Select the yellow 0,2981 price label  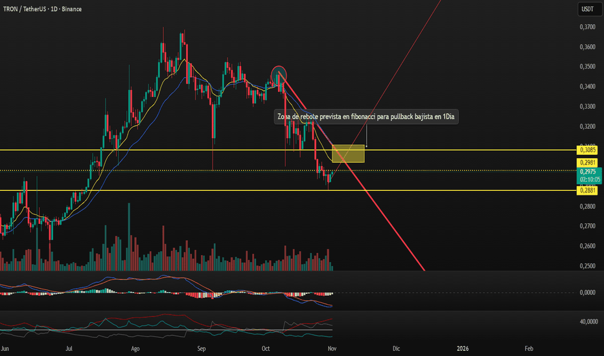[x=587, y=162]
